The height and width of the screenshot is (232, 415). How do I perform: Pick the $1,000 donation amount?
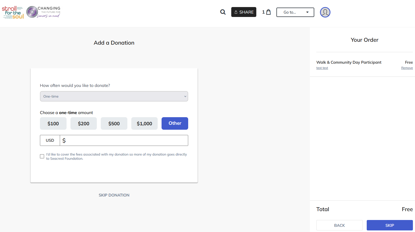144,123
